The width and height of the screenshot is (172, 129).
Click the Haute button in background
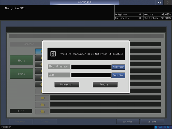click(x=22, y=60)
